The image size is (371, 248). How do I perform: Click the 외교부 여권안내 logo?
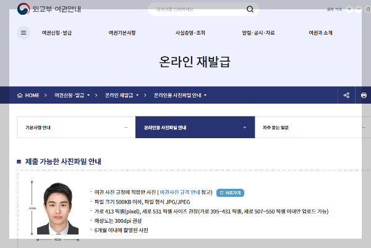(49, 9)
